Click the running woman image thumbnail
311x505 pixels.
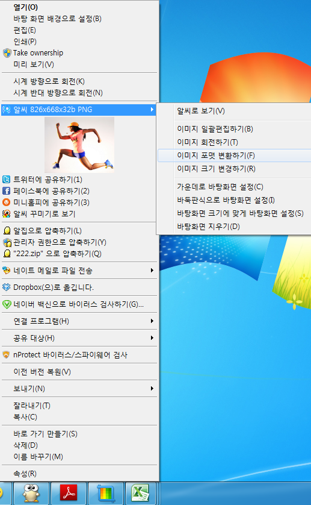point(79,145)
